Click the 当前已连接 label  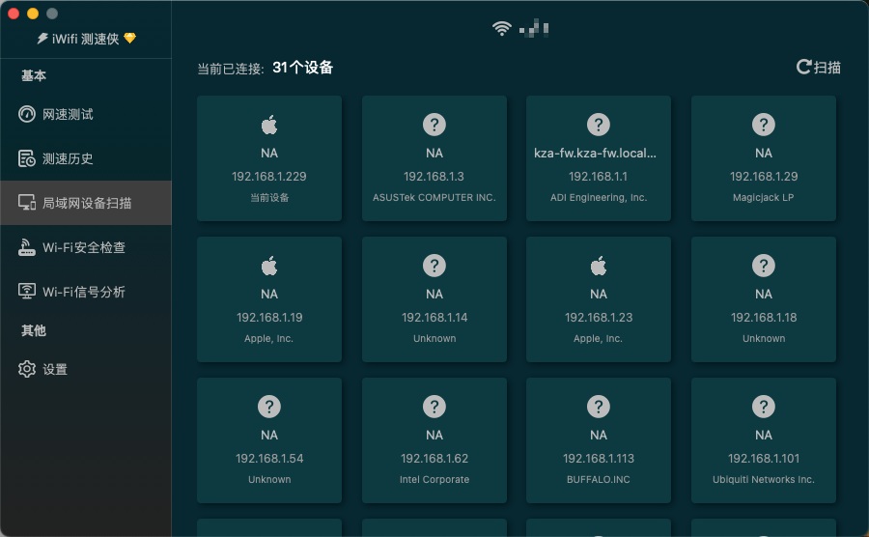(231, 69)
